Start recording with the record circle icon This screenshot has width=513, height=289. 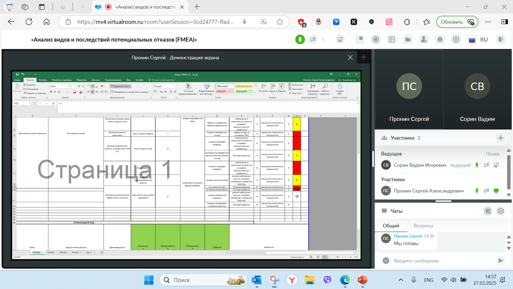[376, 39]
